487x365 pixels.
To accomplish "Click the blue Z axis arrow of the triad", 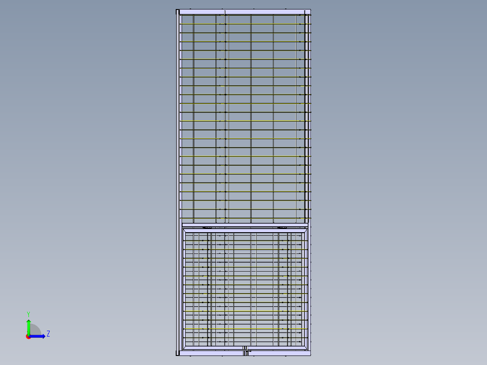I will (37, 337).
